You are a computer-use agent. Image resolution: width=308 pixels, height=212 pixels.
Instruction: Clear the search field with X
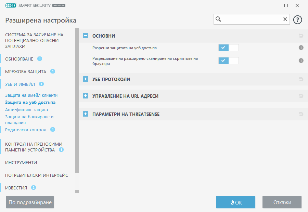pyautogui.click(x=285, y=19)
